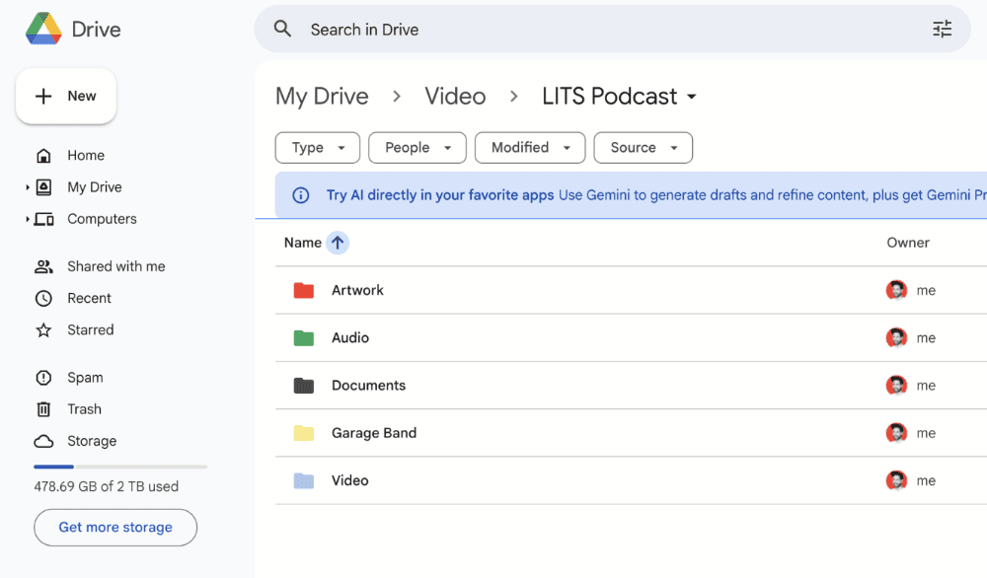Screen dimensions: 987x578
Task: Open Shared with me
Action: [115, 266]
